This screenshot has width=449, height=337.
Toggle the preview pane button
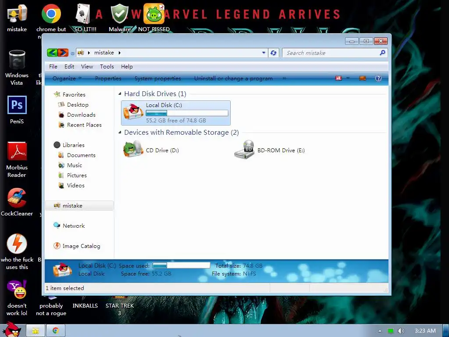coord(363,78)
